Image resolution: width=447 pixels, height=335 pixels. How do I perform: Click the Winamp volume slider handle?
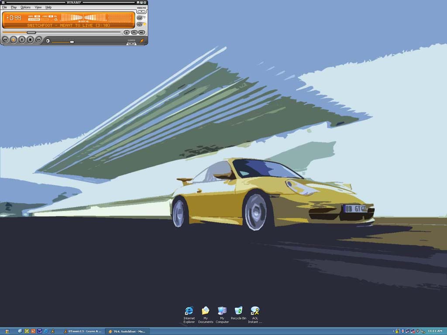point(72,42)
